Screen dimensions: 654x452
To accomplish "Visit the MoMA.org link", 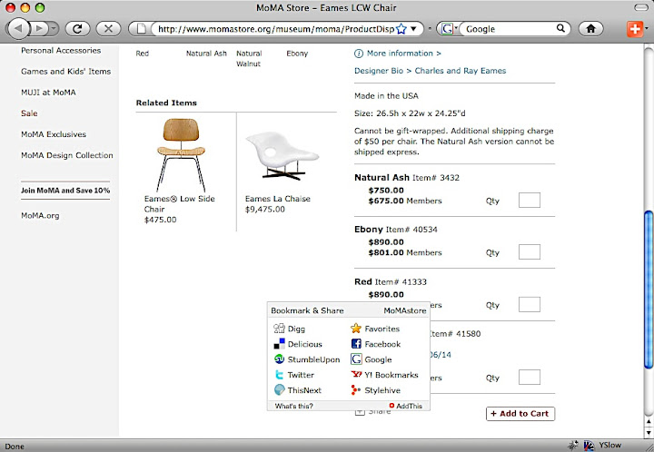I will pos(40,215).
